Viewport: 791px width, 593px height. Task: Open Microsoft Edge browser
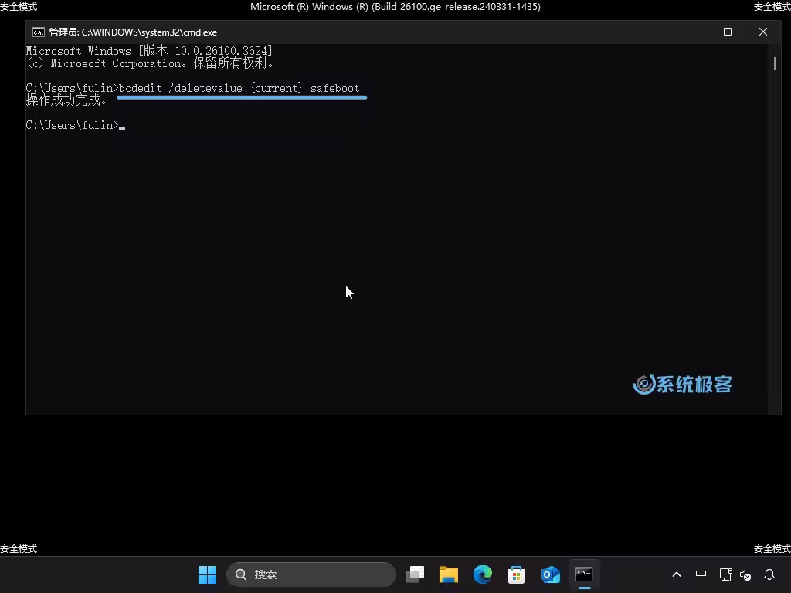pos(483,574)
